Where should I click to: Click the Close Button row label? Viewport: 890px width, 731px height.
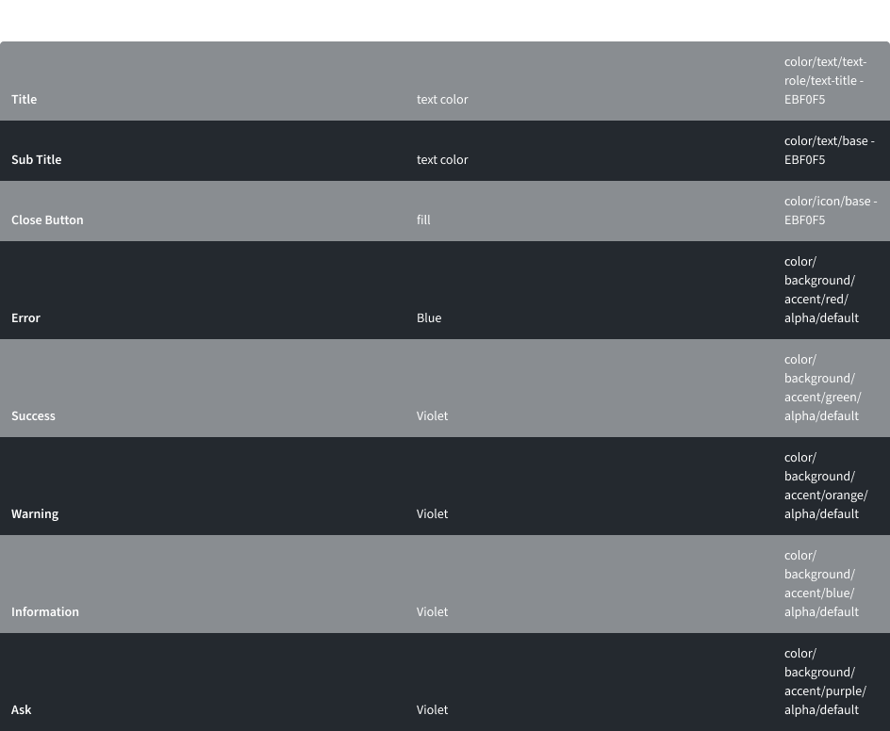pyautogui.click(x=47, y=219)
